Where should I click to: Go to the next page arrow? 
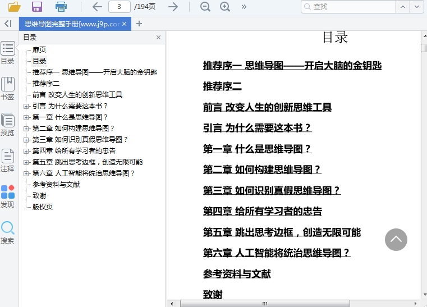[x=173, y=7]
